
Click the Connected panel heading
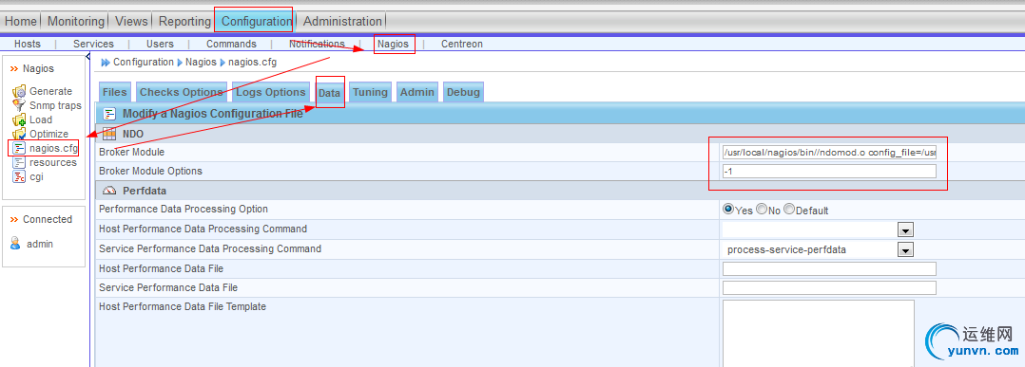pyautogui.click(x=48, y=220)
